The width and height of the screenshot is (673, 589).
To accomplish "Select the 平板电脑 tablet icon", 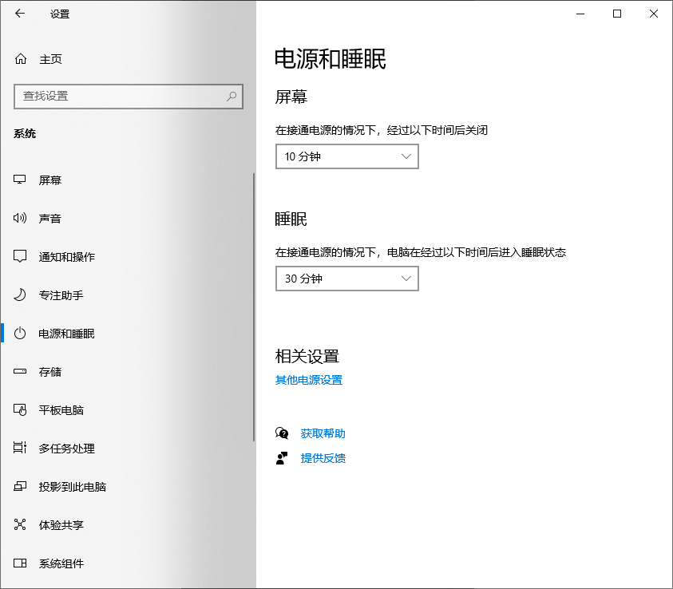I will pyautogui.click(x=20, y=409).
